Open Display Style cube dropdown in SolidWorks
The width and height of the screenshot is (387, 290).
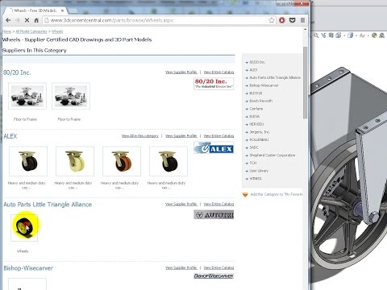350,35
